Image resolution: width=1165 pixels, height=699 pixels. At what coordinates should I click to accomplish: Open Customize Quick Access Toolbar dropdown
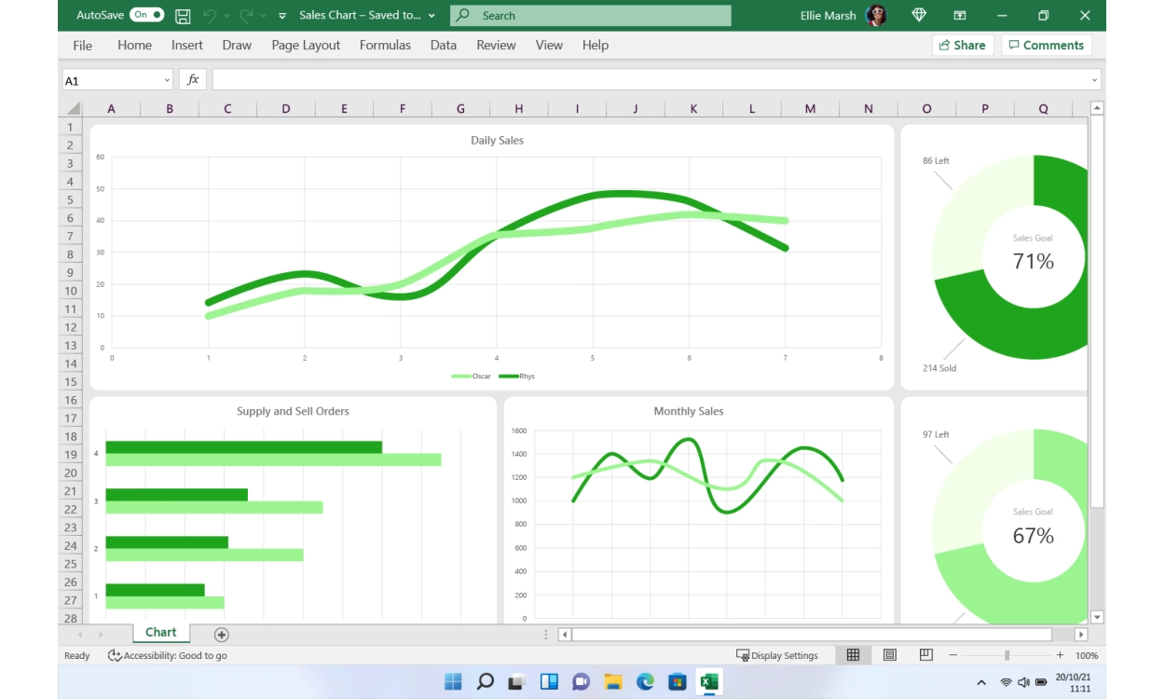point(282,16)
